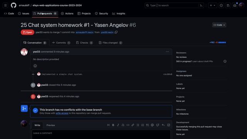247x139 pixels.
Task: Open the Pull requests tab
Action: tap(45, 14)
